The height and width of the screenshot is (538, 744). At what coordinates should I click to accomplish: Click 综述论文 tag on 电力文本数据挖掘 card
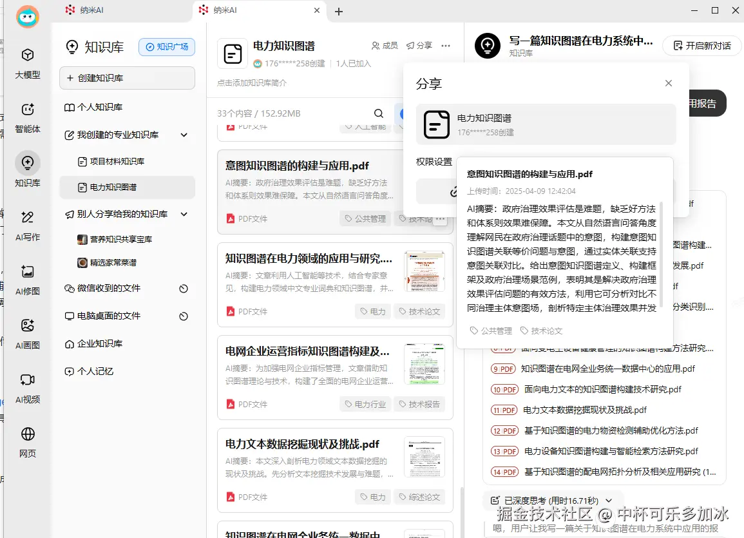[x=419, y=497]
